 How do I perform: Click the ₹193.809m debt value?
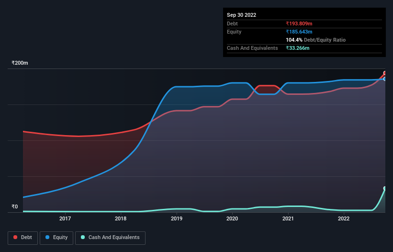coord(299,23)
